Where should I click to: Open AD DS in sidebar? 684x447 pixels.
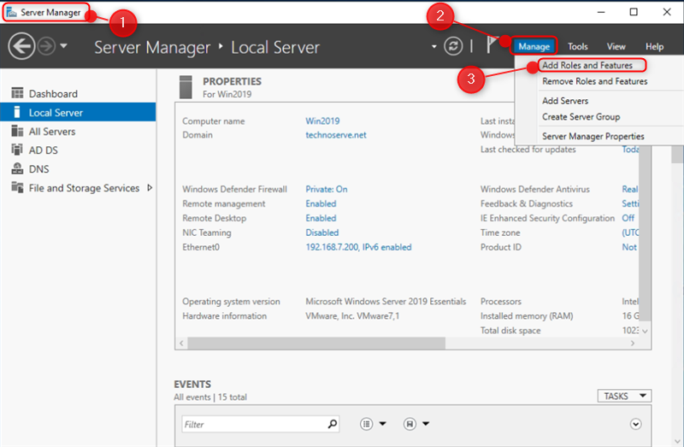(43, 150)
